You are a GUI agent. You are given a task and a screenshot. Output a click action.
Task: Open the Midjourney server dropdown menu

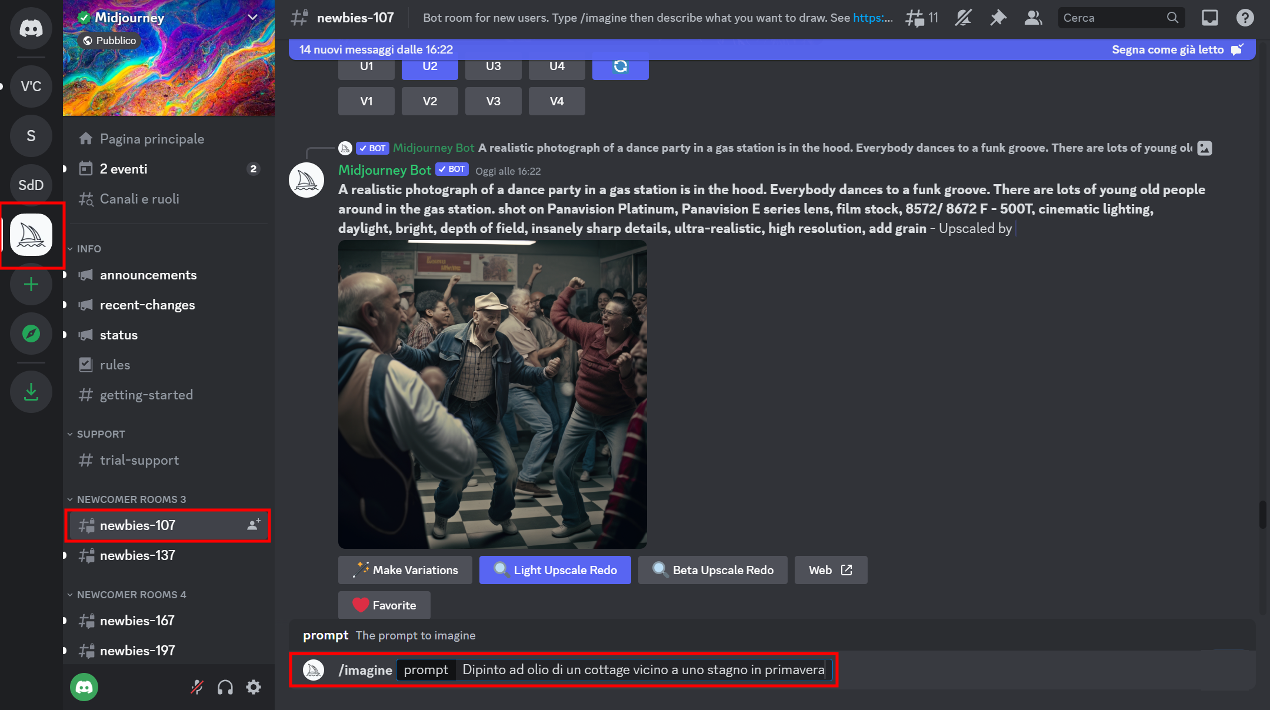pyautogui.click(x=253, y=18)
